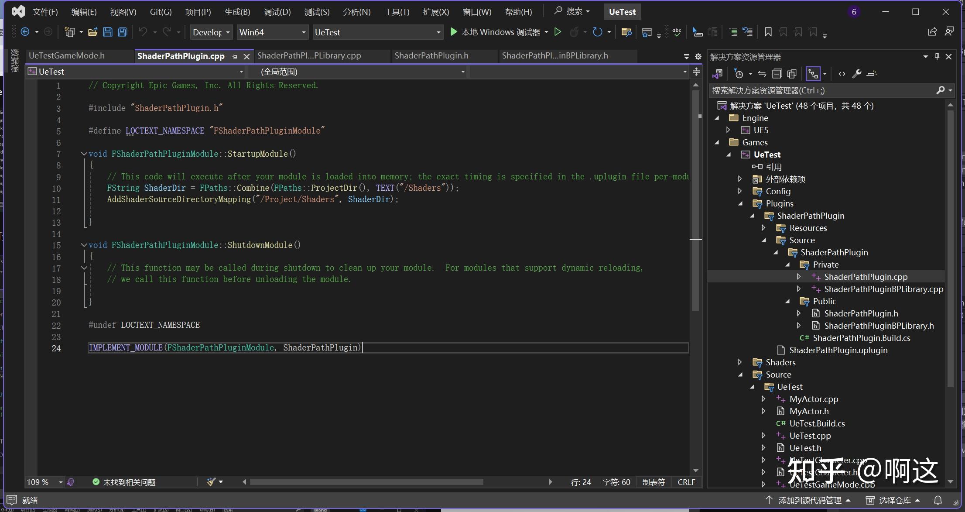965x512 pixels.
Task: Toggle pin on ShaderPathPlugin.cpp tab
Action: click(235, 56)
